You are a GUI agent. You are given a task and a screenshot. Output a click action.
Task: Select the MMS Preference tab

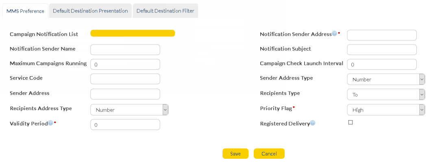[x=25, y=11]
